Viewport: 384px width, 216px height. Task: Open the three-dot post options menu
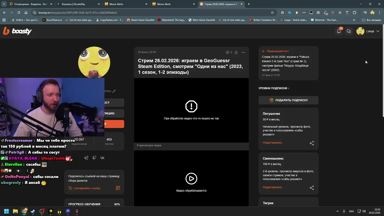243,52
